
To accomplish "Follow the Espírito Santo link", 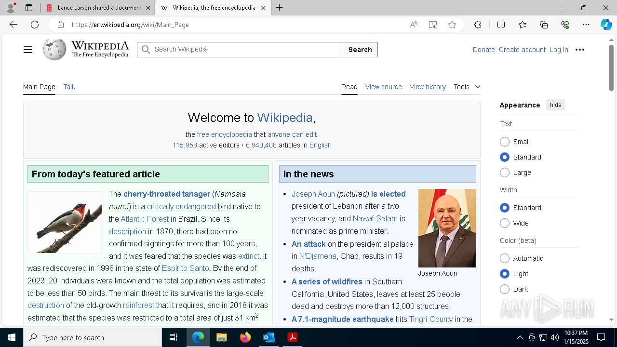I will (x=186, y=268).
